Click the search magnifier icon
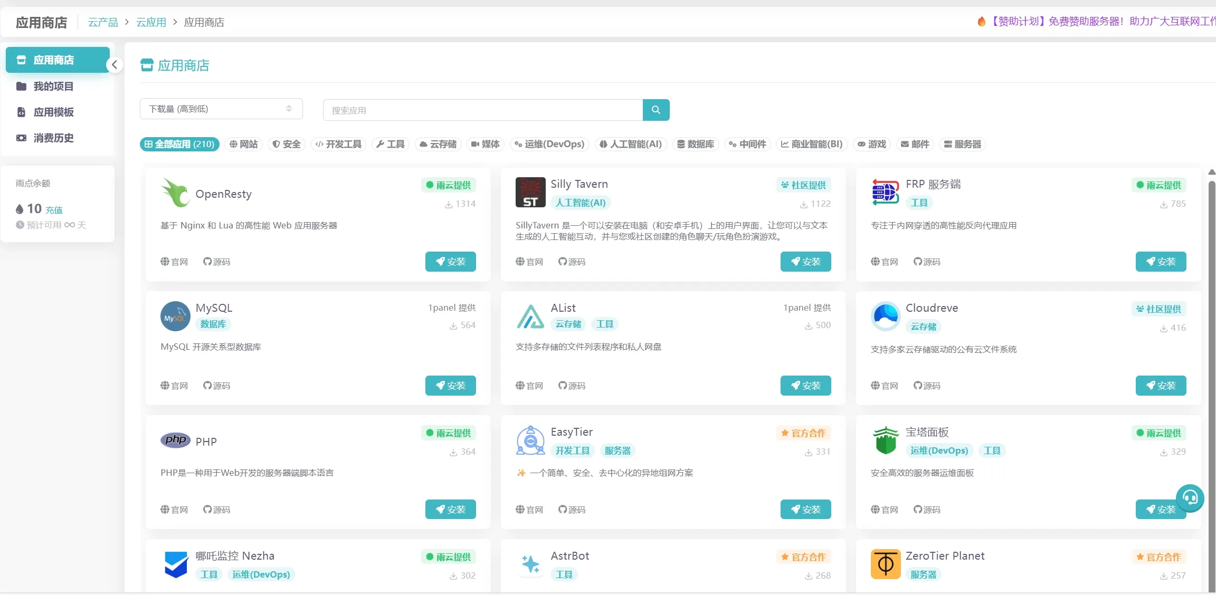The width and height of the screenshot is (1216, 595). (x=655, y=110)
